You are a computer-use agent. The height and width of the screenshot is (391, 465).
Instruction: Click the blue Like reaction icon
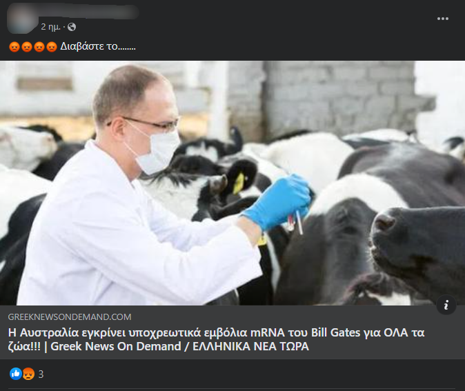click(16, 374)
